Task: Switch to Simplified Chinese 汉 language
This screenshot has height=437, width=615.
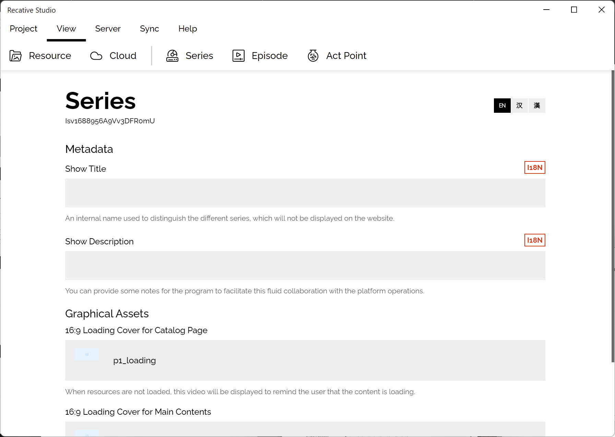Action: pyautogui.click(x=519, y=106)
